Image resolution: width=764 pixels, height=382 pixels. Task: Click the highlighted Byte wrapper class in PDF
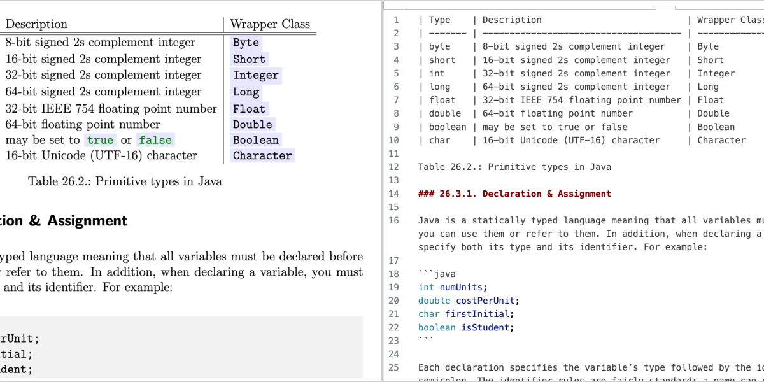tap(246, 43)
